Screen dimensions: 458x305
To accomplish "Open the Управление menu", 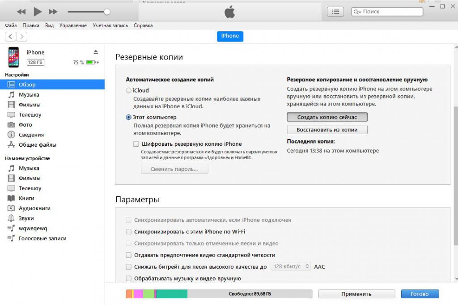I will click(73, 25).
